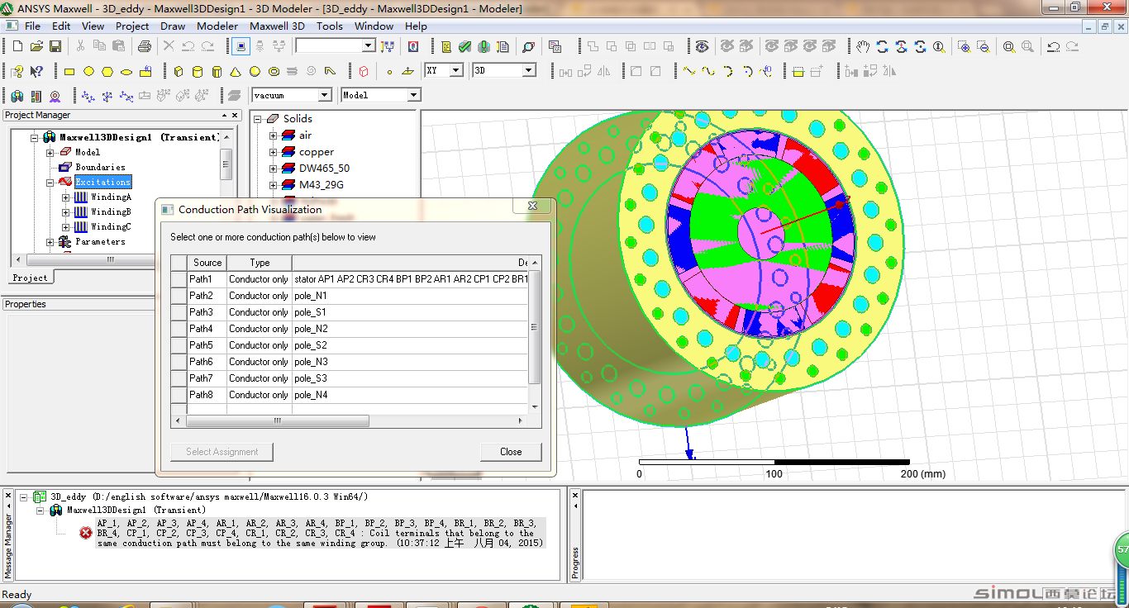Image resolution: width=1129 pixels, height=608 pixels.
Task: Select the Boundaries tree item
Action: [100, 167]
